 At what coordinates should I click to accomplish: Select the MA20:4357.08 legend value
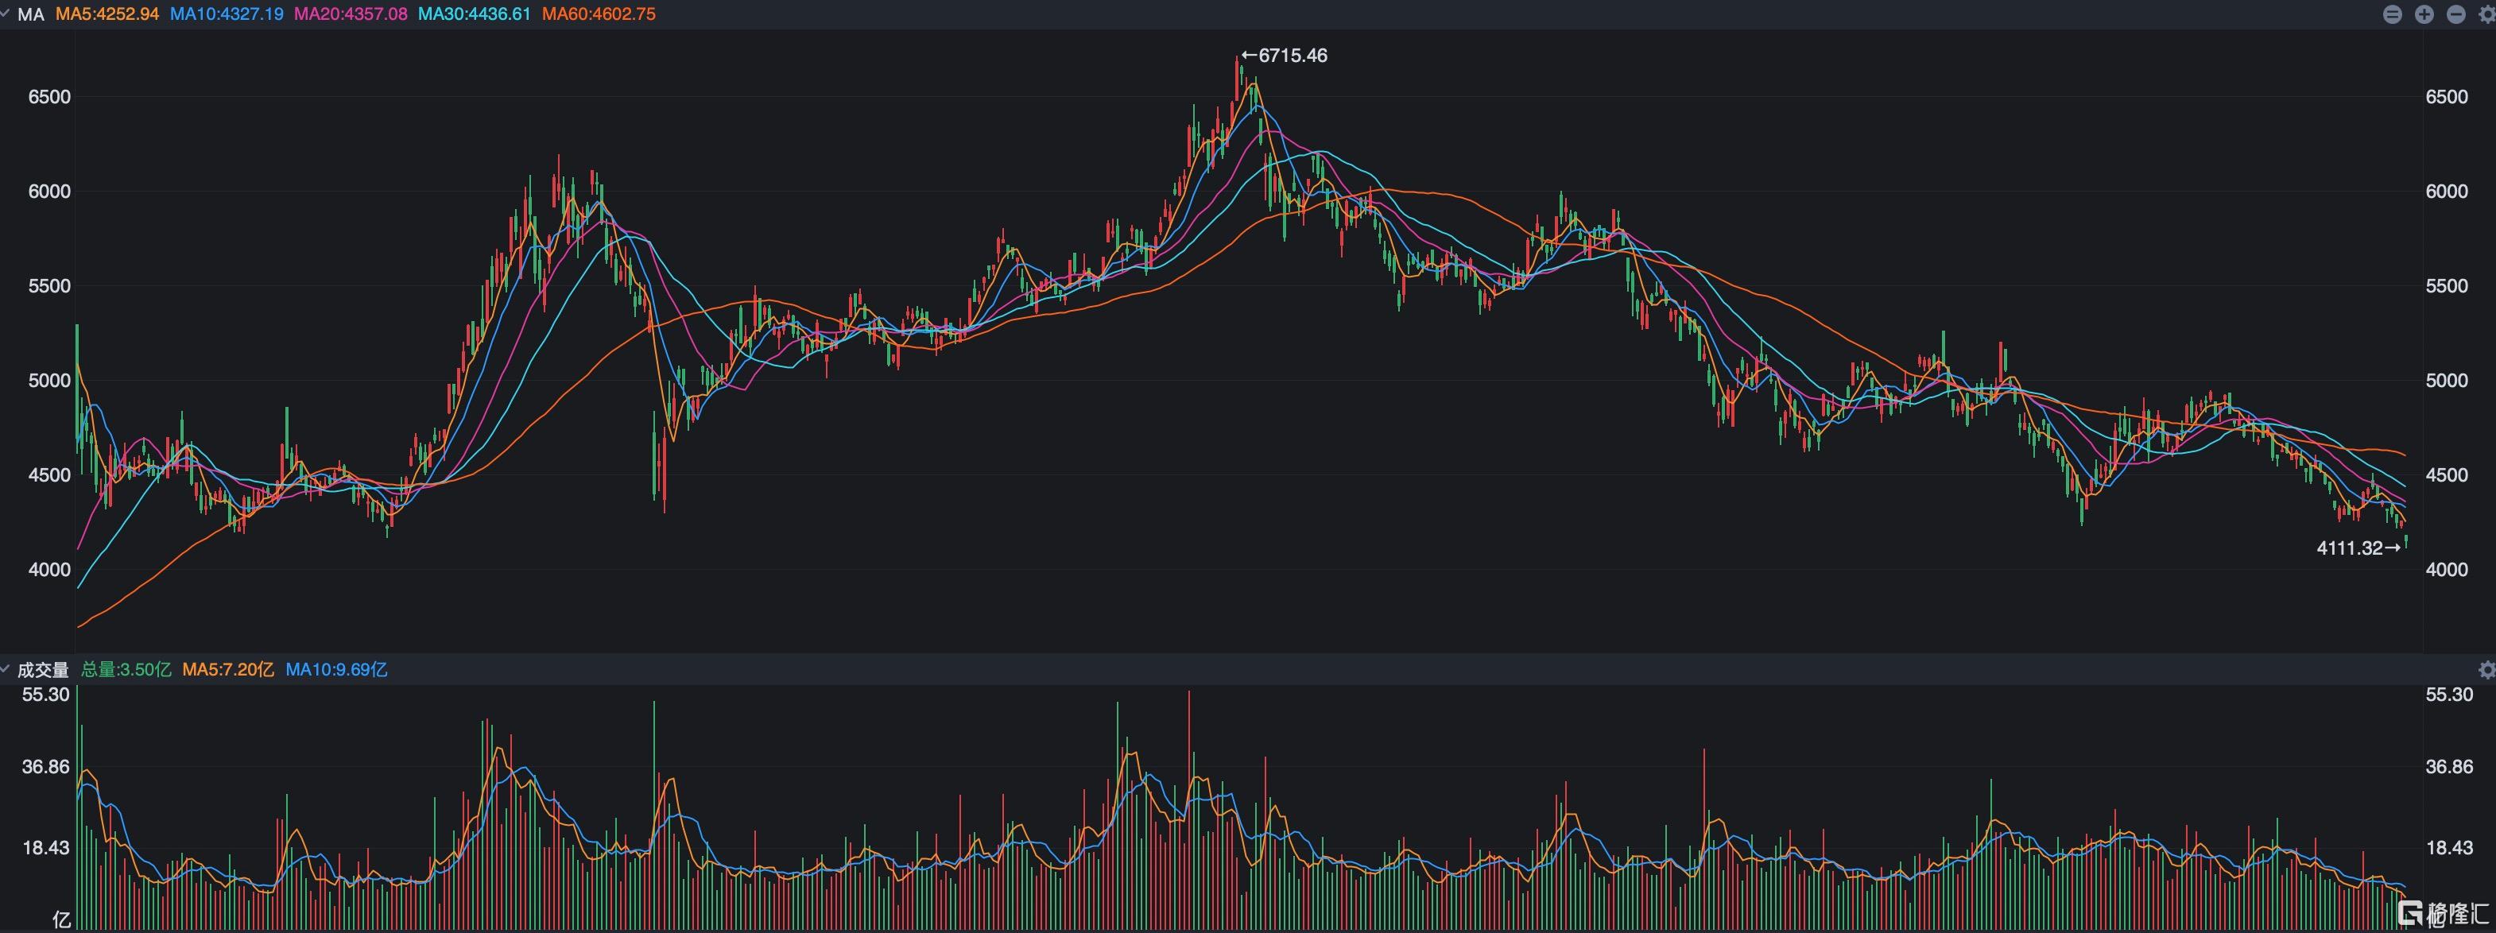351,14
